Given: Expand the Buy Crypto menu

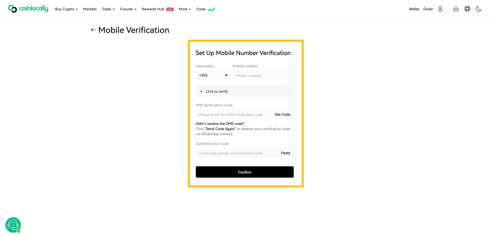Looking at the screenshot, I should click(x=66, y=9).
